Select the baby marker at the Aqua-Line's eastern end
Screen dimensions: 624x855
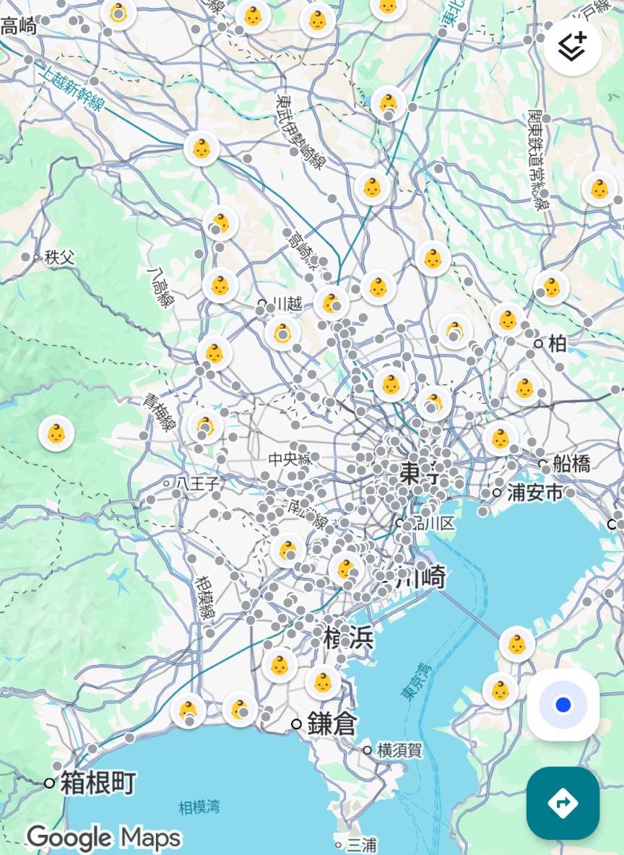(516, 644)
